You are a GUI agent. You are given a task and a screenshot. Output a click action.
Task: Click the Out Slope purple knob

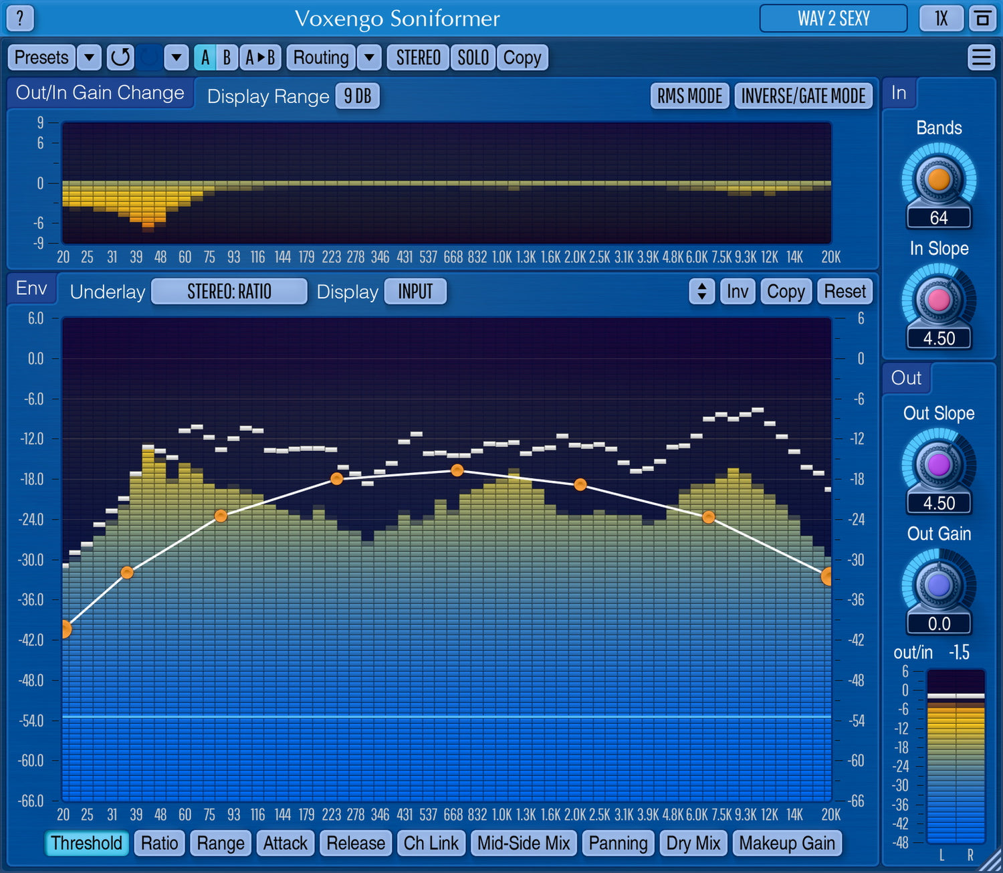(938, 464)
